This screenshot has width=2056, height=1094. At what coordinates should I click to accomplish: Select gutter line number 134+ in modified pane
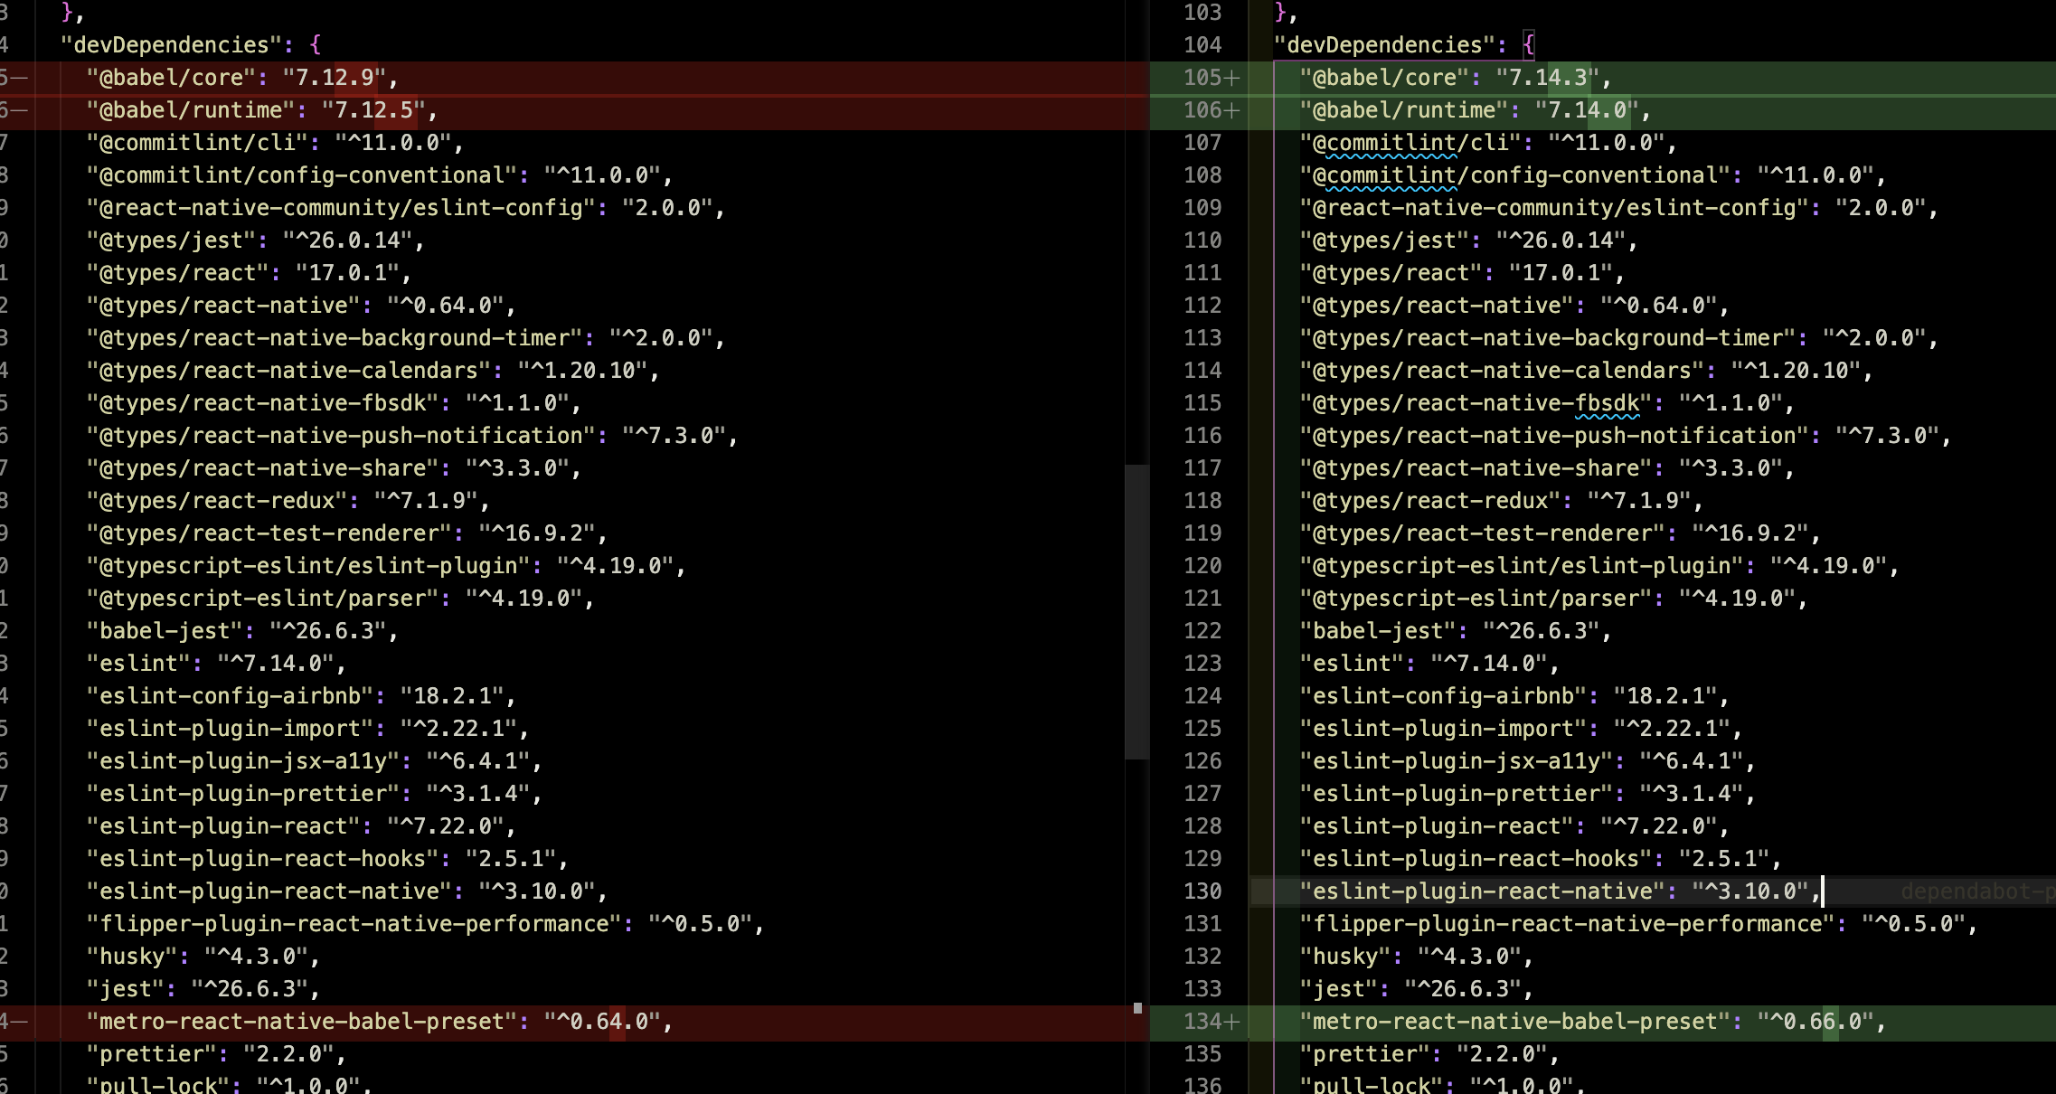[x=1211, y=1022]
